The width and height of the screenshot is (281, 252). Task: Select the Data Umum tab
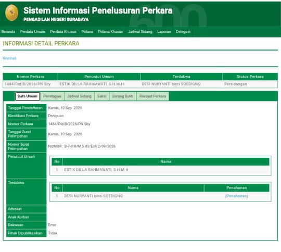click(x=28, y=96)
